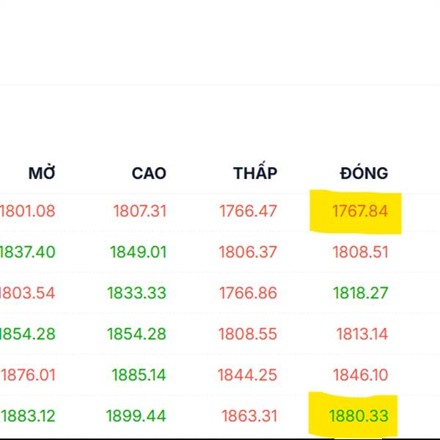
Task: Click the THẤP column header
Action: click(255, 174)
